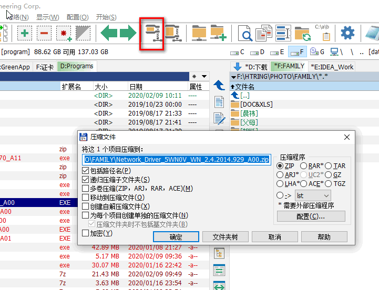Select the GZ packer radio button
Image resolution: width=379 pixels, height=290 pixels.
click(x=328, y=175)
